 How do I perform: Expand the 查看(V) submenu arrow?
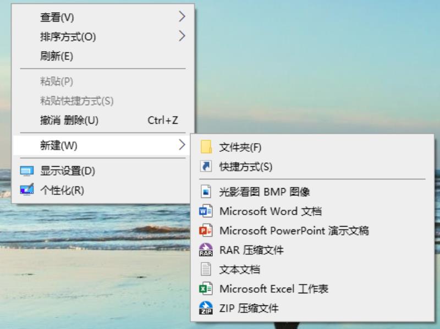pos(182,17)
